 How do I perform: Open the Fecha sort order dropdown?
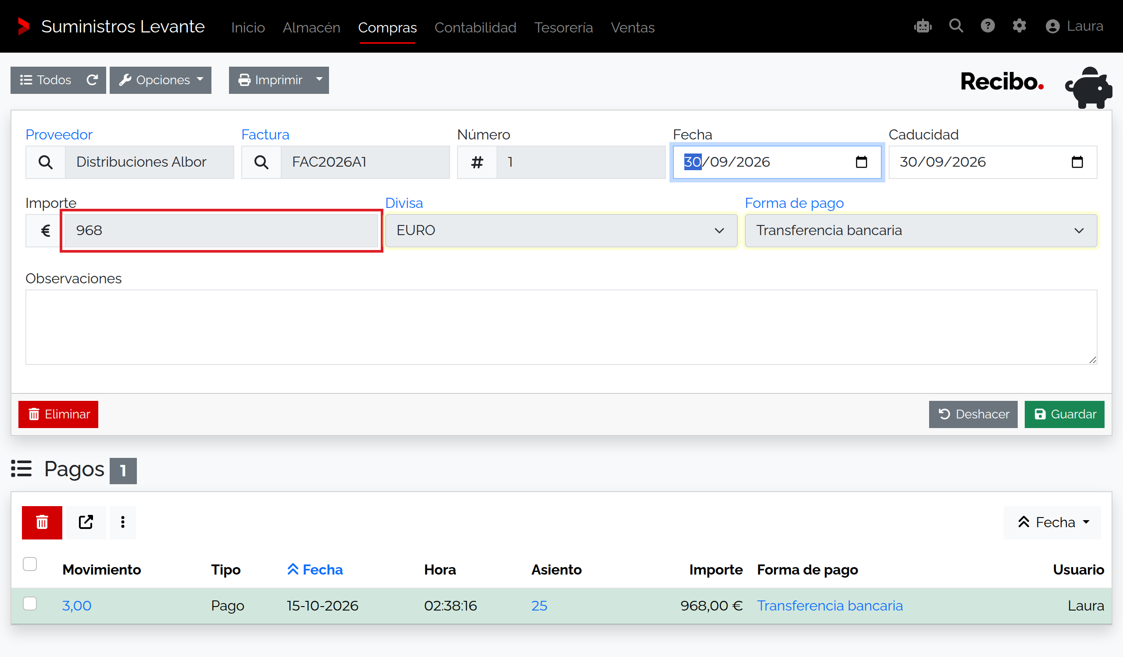tap(1052, 522)
